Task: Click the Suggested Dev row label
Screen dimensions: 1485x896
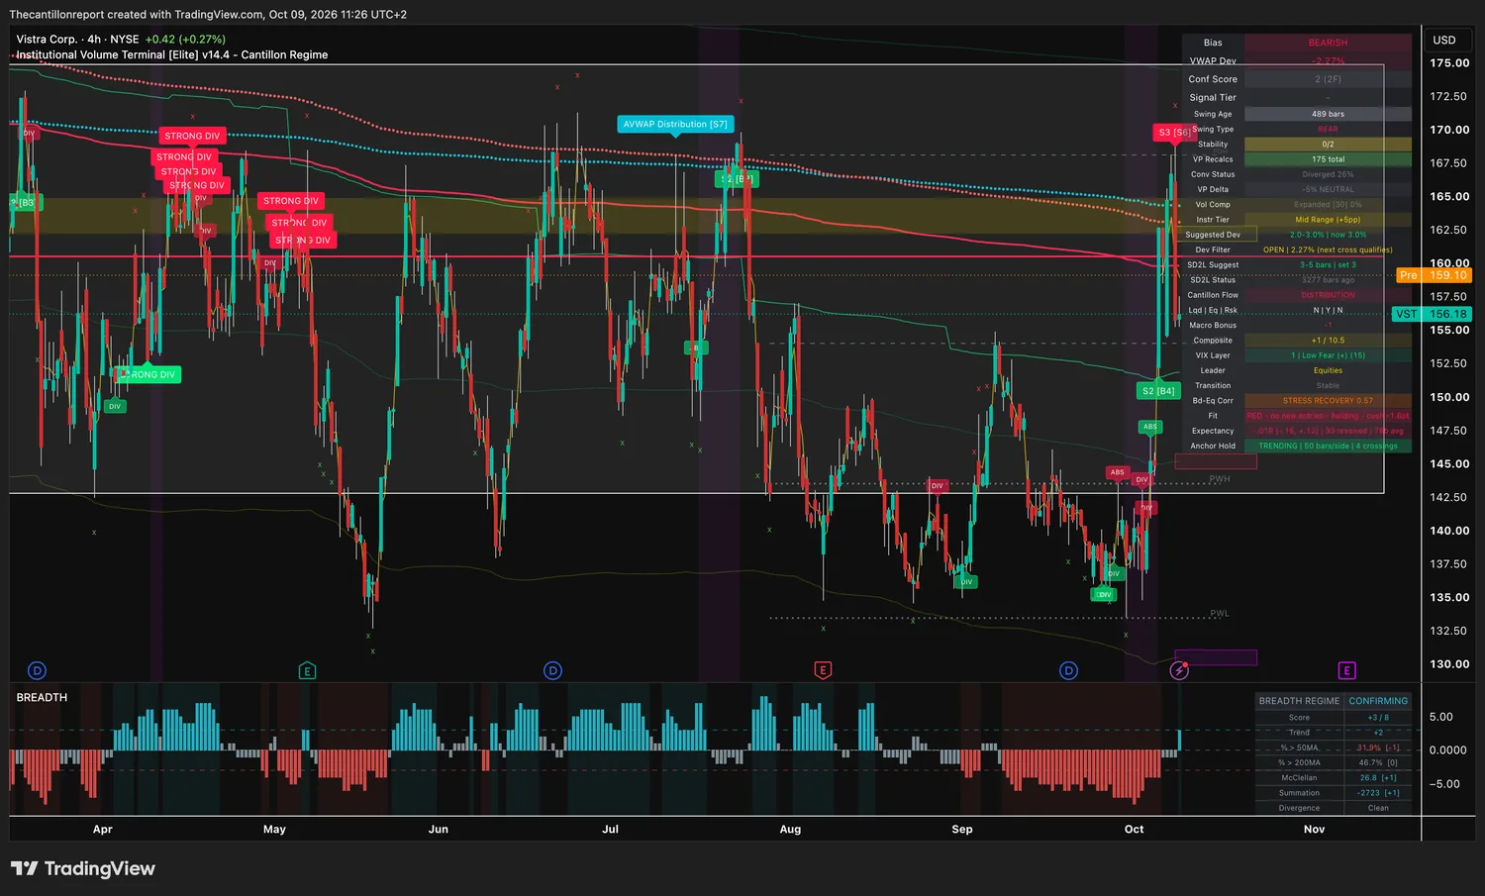Action: (x=1213, y=235)
